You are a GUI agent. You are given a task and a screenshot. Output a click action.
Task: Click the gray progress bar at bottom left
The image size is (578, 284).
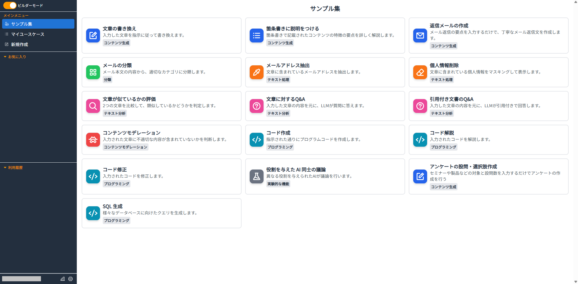click(21, 279)
